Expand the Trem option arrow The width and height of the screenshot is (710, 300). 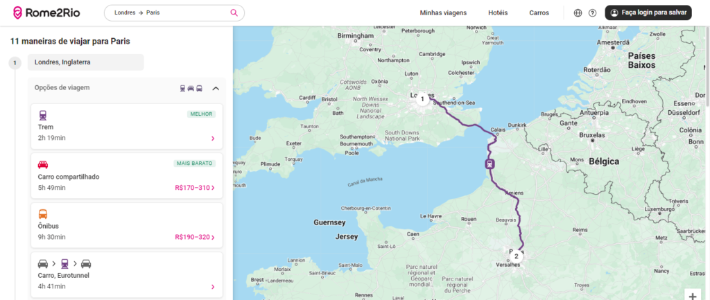[212, 139]
